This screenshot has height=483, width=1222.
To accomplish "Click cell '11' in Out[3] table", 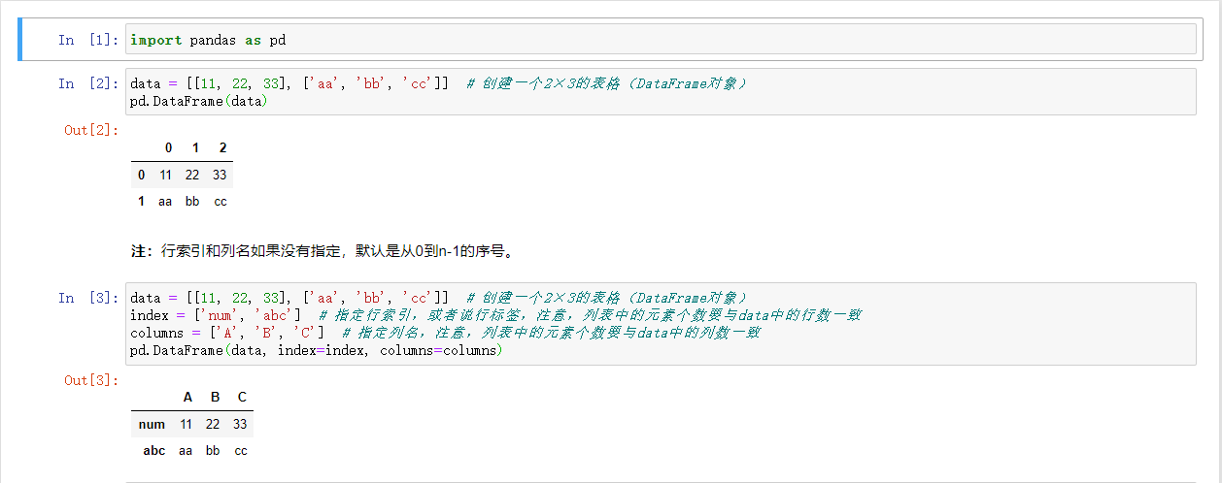I will [x=186, y=424].
